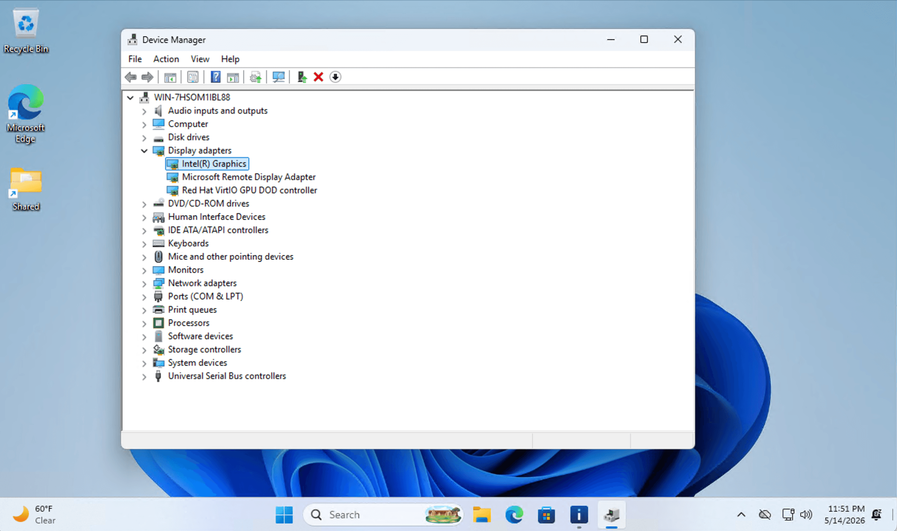Click the Update device driver toolbar icon

tap(255, 77)
